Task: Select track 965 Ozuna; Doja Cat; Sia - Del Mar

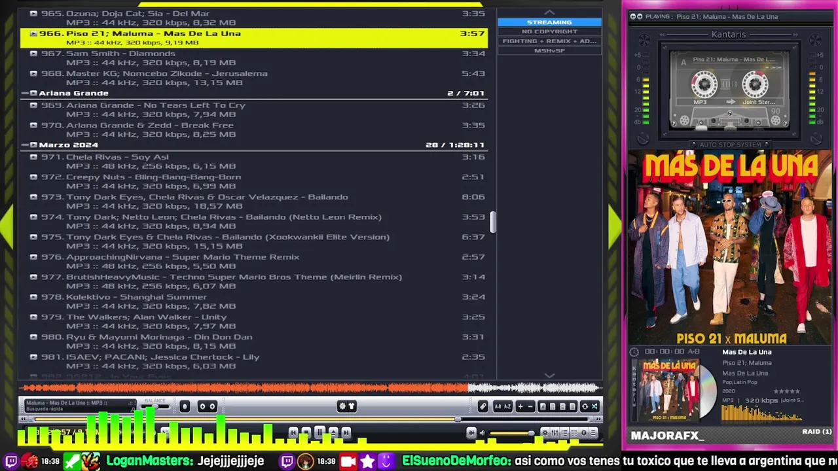Action: tap(254, 18)
